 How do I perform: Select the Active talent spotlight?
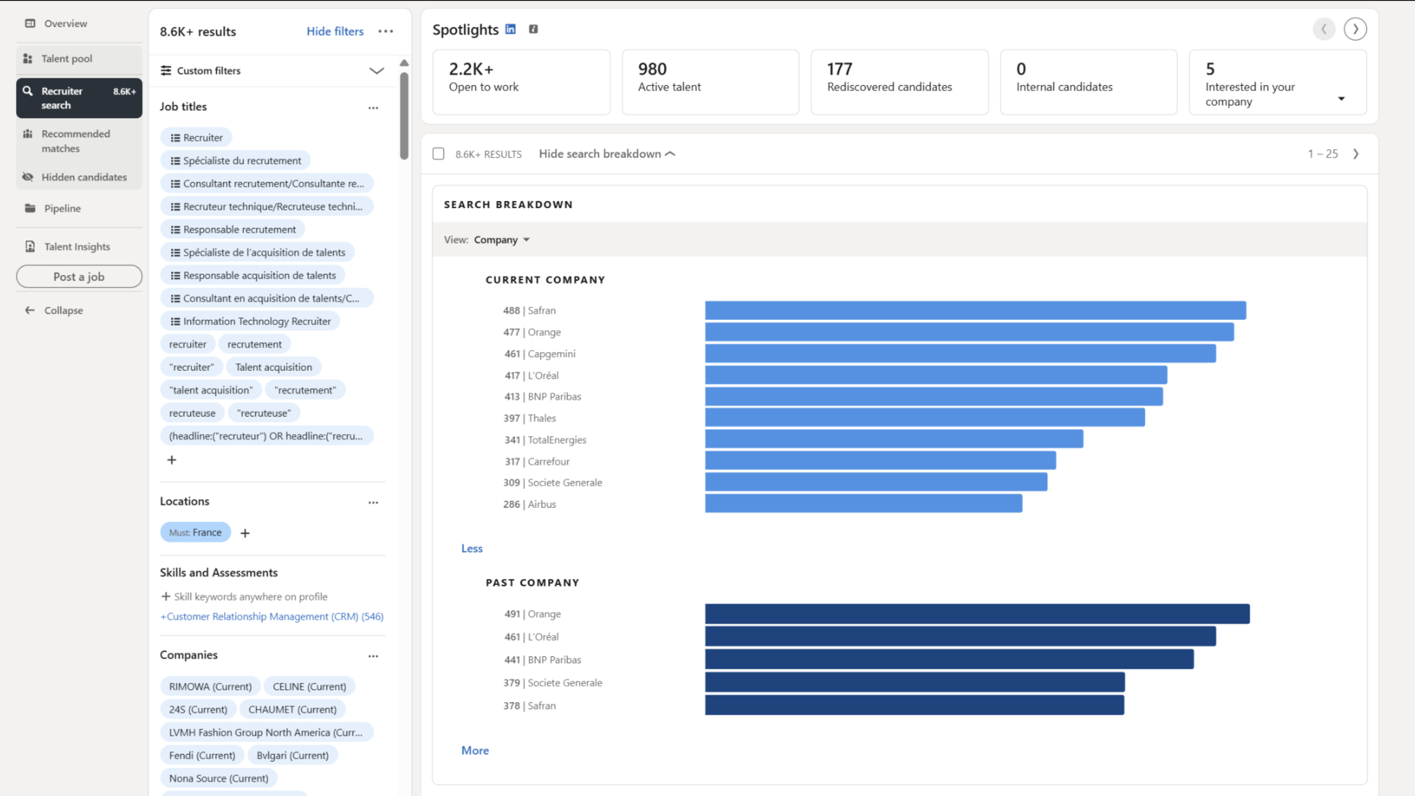pyautogui.click(x=710, y=82)
